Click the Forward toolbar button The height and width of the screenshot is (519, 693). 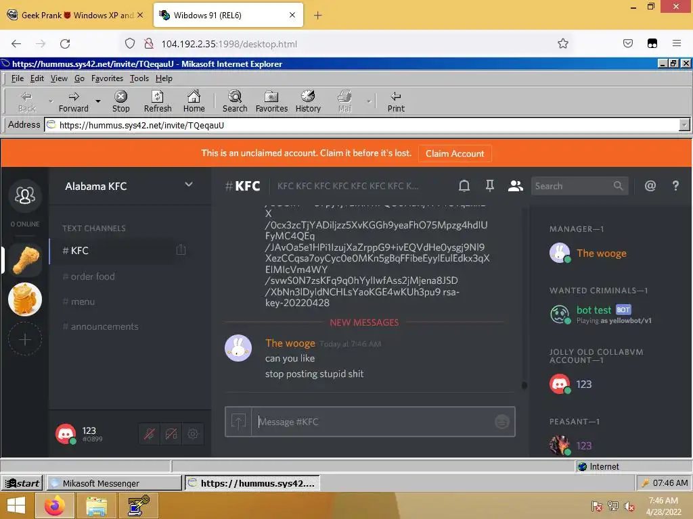(x=73, y=101)
